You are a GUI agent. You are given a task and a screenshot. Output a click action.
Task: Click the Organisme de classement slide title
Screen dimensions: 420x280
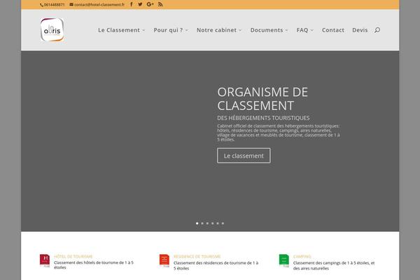pos(262,99)
